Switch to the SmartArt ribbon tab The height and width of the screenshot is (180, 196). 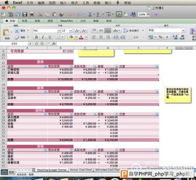coord(66,21)
